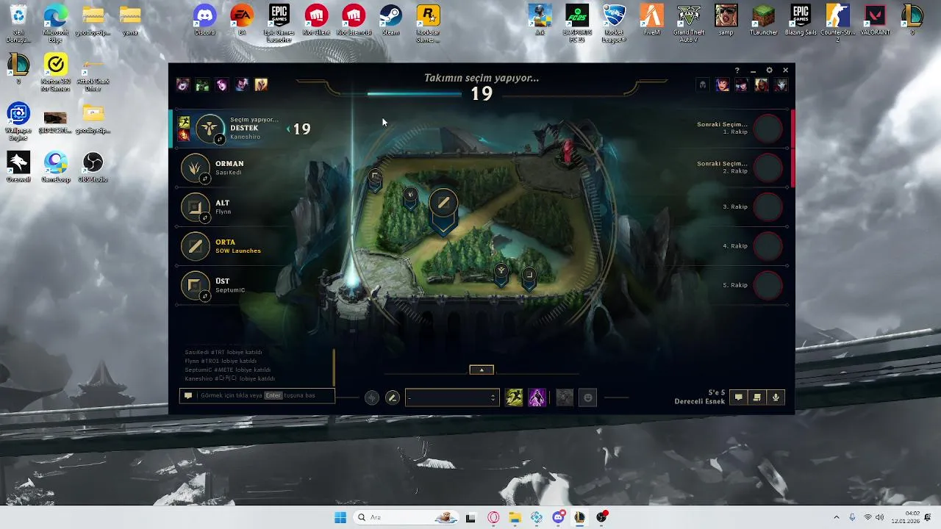This screenshot has width=941, height=529.
Task: Open Overwolf desktop shortcut
Action: coord(18,167)
